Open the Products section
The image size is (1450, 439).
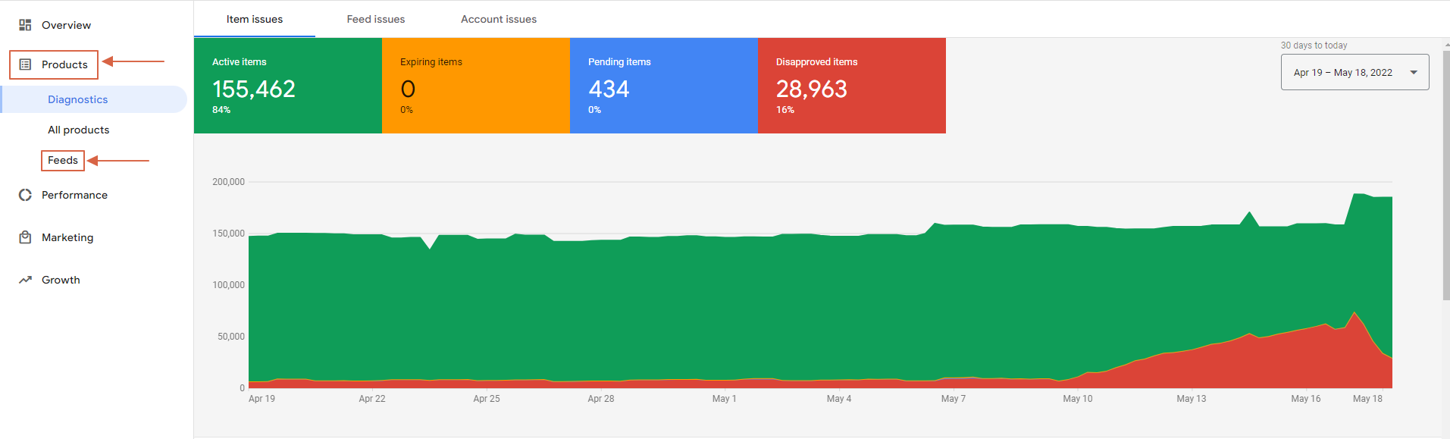coord(64,64)
